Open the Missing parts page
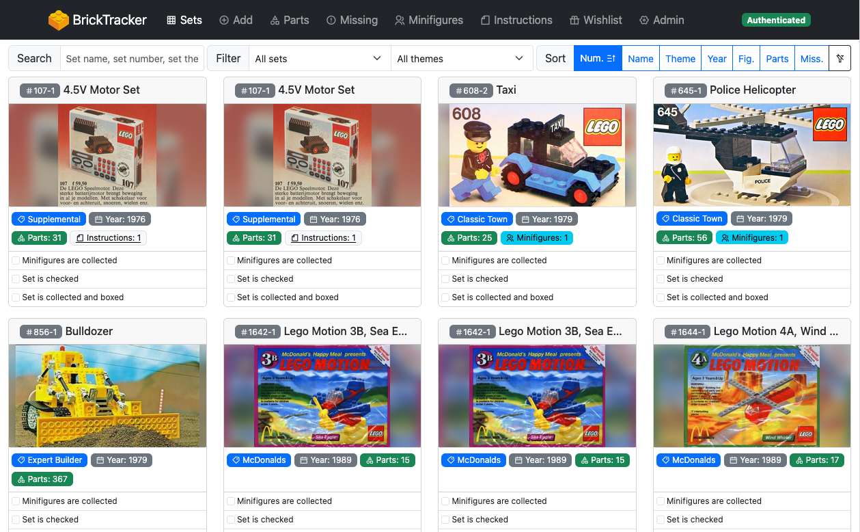Viewport: 860px width, 532px height. 352,21
